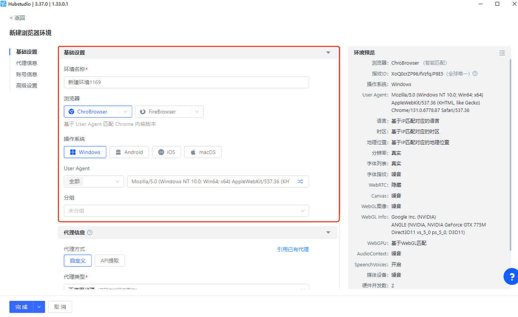Click the 基于IP匹配对应的语言 value

415,121
